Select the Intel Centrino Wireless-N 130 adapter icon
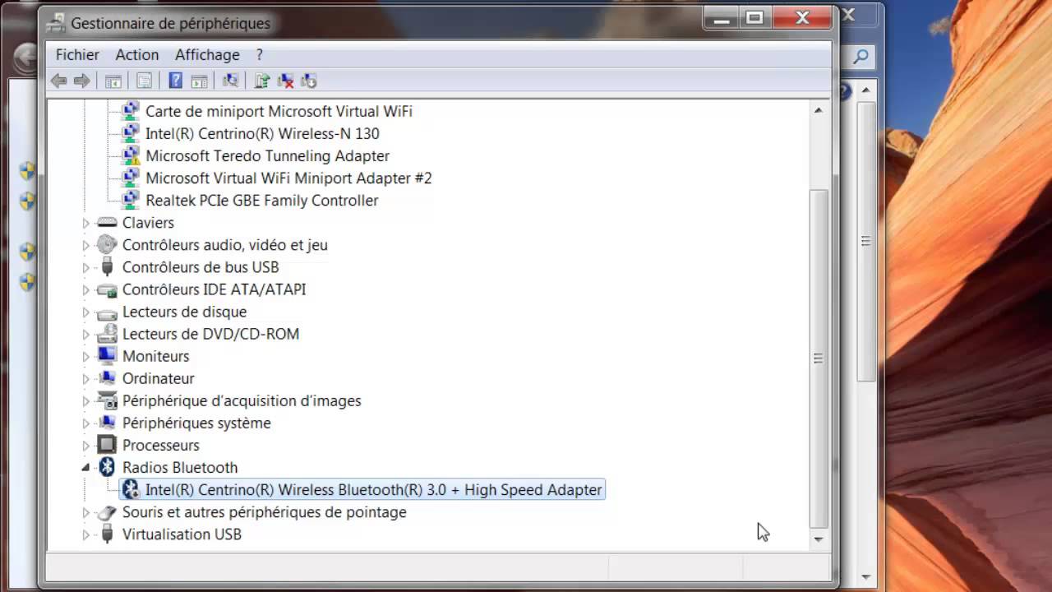Viewport: 1052px width, 592px height. 131,133
